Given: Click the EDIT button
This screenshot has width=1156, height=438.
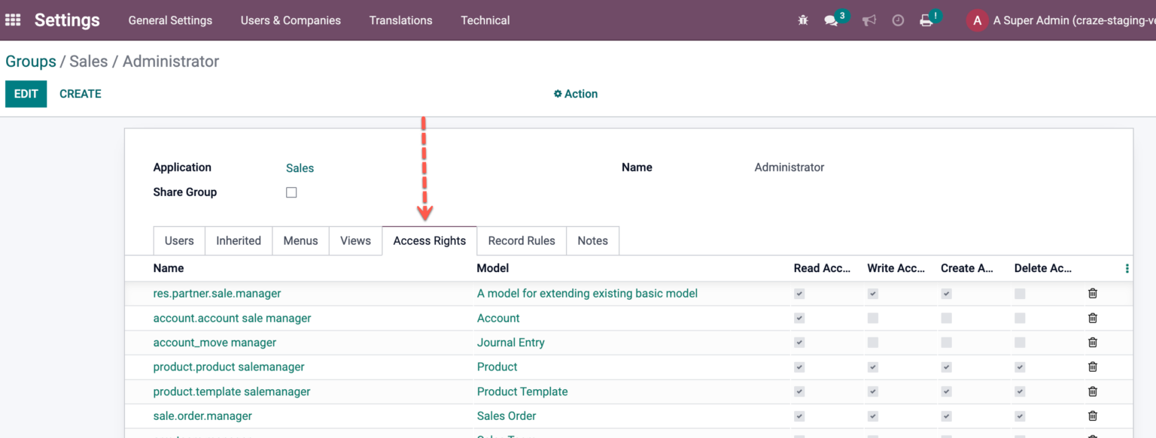Looking at the screenshot, I should [26, 93].
